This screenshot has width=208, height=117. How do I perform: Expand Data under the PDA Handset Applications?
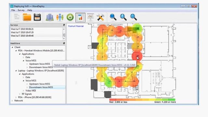click(x=23, y=57)
